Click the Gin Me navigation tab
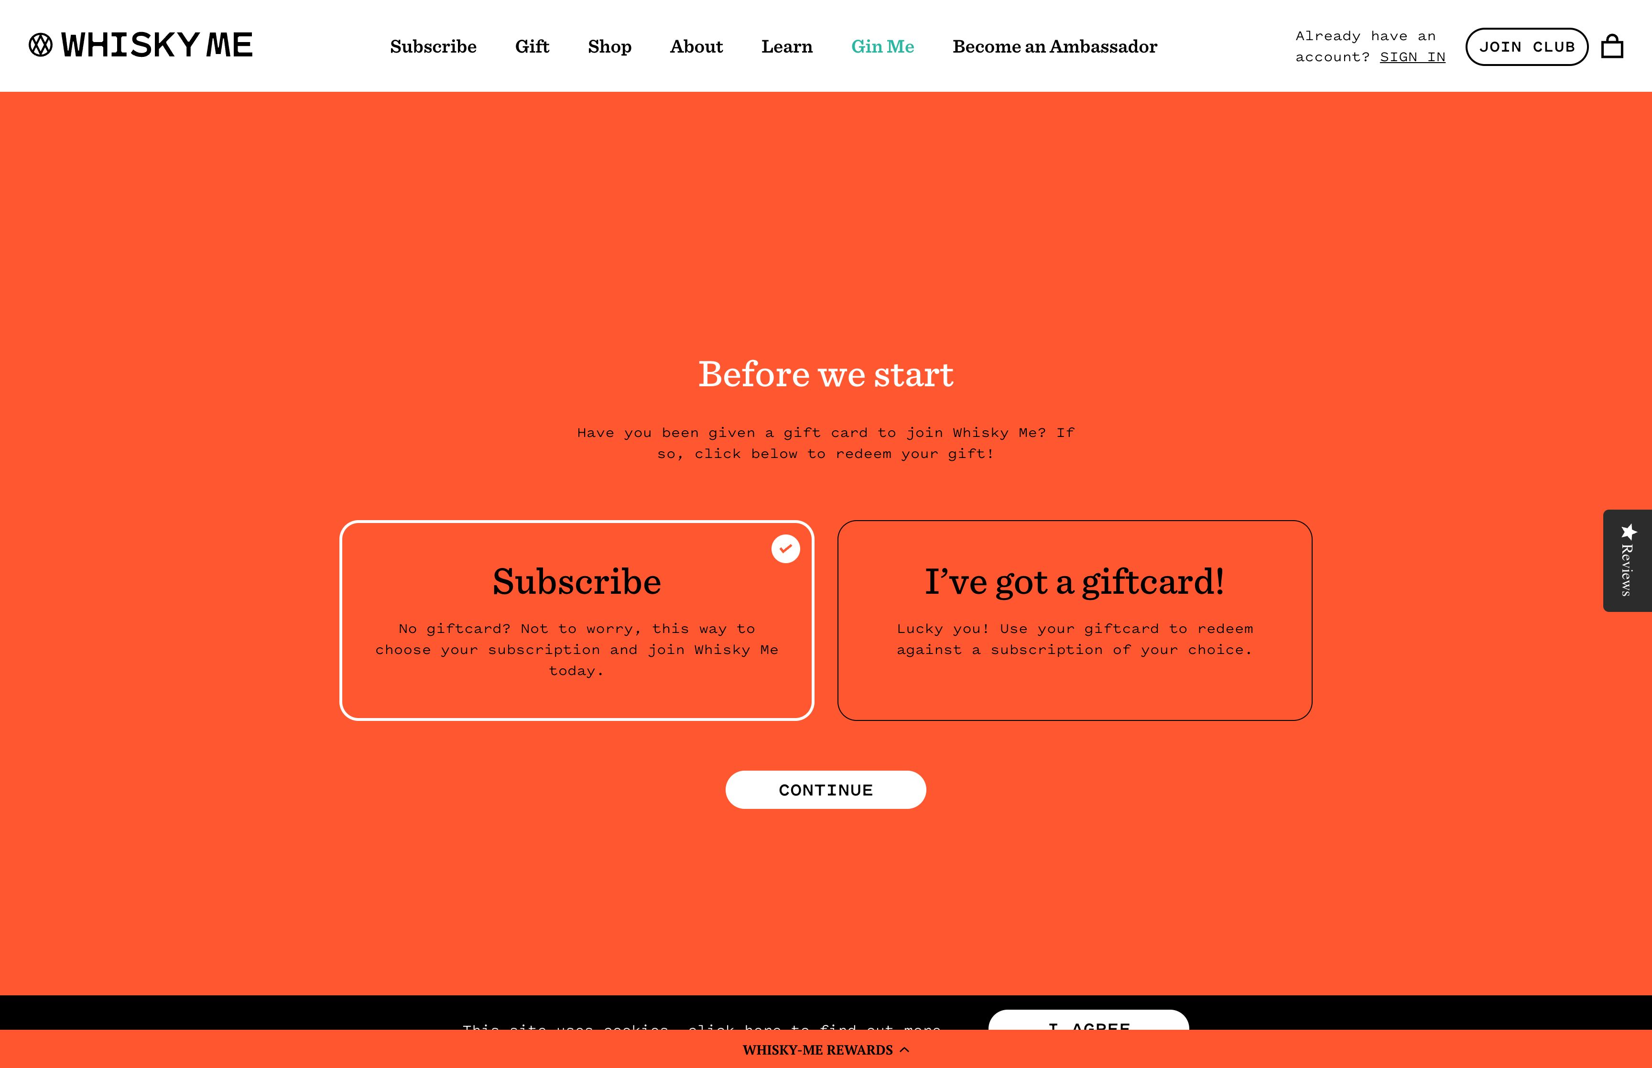This screenshot has width=1652, height=1068. click(881, 46)
